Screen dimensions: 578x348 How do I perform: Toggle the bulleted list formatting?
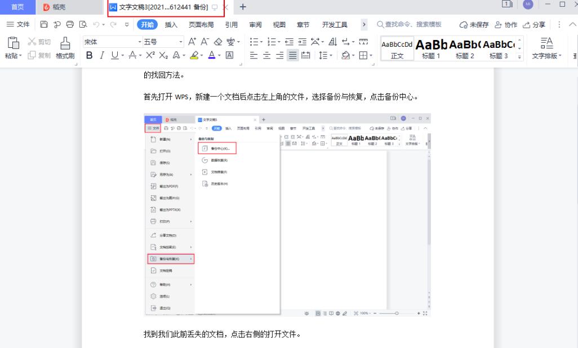pos(255,42)
